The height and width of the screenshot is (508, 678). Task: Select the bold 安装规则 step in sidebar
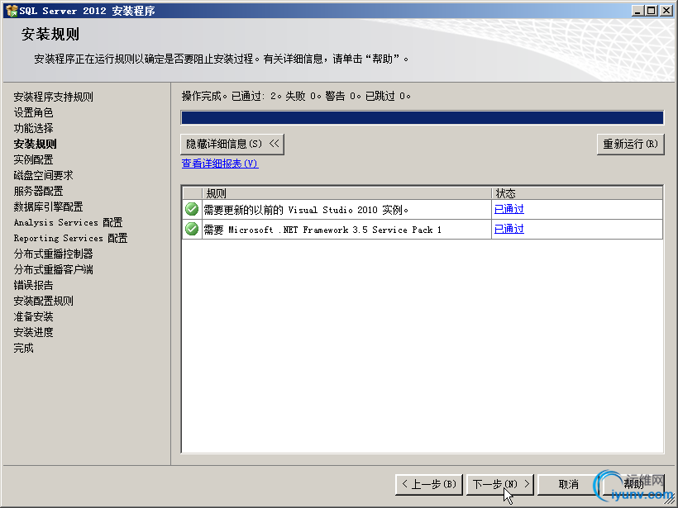[35, 144]
